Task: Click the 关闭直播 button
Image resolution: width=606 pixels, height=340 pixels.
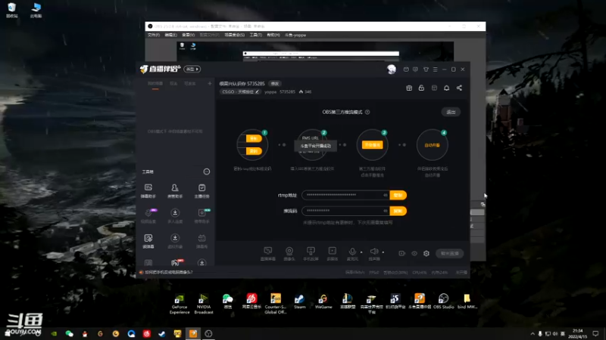Action: pyautogui.click(x=449, y=253)
